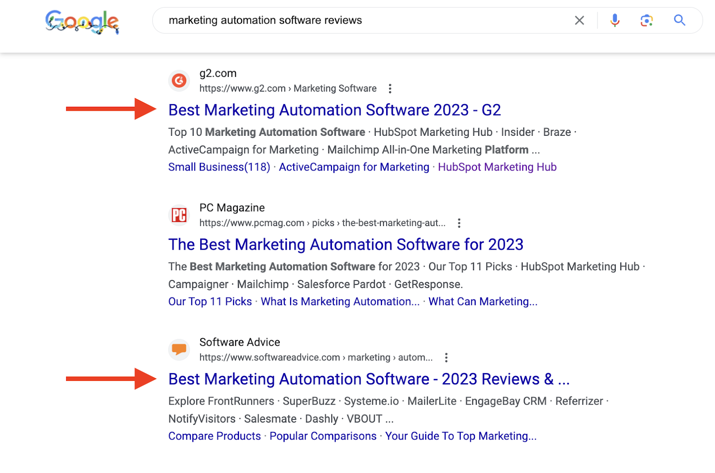Click the snippet starting Top 10 Marketing Automation Software
This screenshot has height=473, width=715.
pyautogui.click(x=372, y=141)
